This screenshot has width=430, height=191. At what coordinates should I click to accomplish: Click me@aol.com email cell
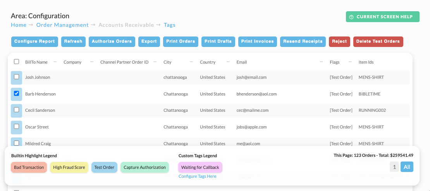(248, 144)
